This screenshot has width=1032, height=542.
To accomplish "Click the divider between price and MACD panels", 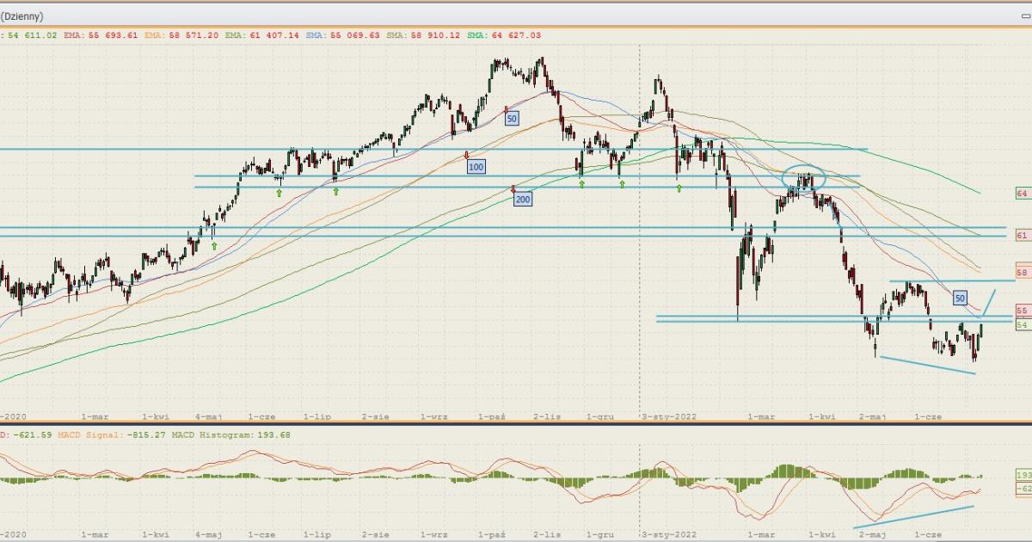I will tap(516, 424).
